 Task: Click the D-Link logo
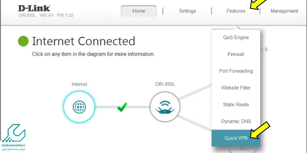(34, 8)
